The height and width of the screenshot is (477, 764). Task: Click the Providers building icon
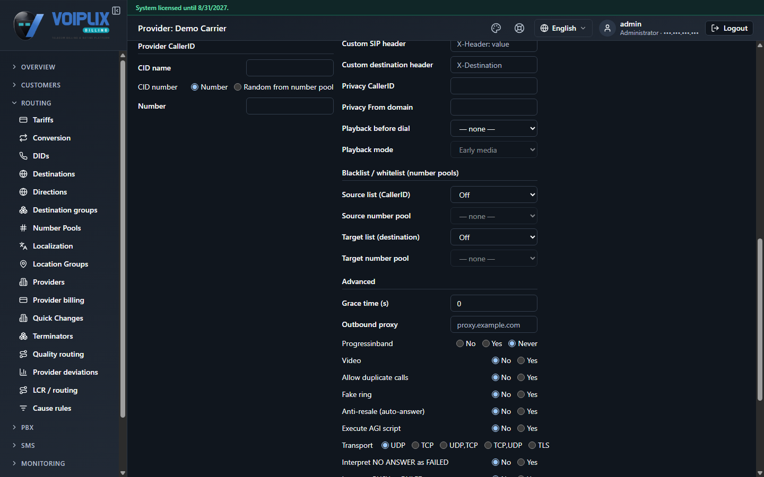click(x=23, y=282)
